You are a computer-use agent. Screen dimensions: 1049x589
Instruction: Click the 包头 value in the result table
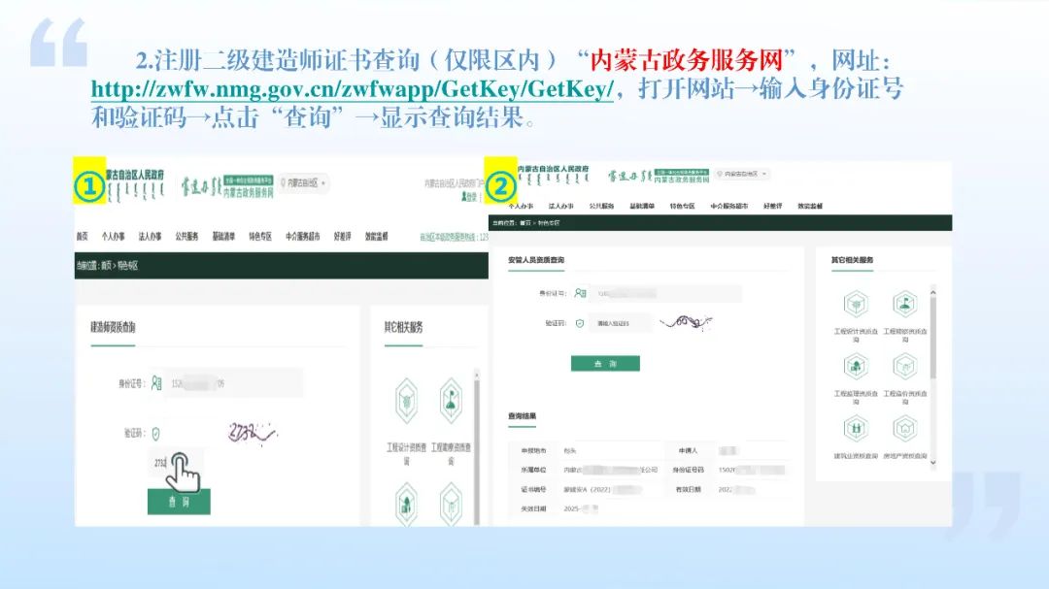coord(570,450)
